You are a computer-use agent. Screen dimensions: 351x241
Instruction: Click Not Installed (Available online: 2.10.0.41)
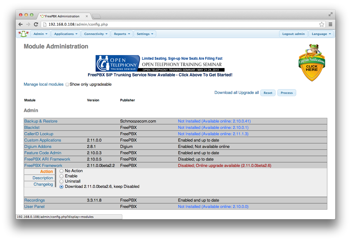coord(214,121)
